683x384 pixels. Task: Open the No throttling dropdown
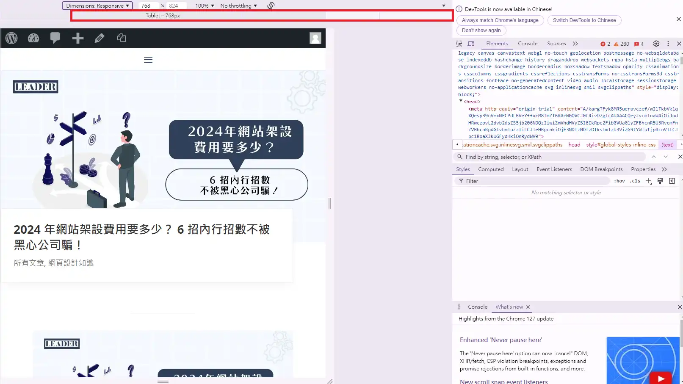238,6
